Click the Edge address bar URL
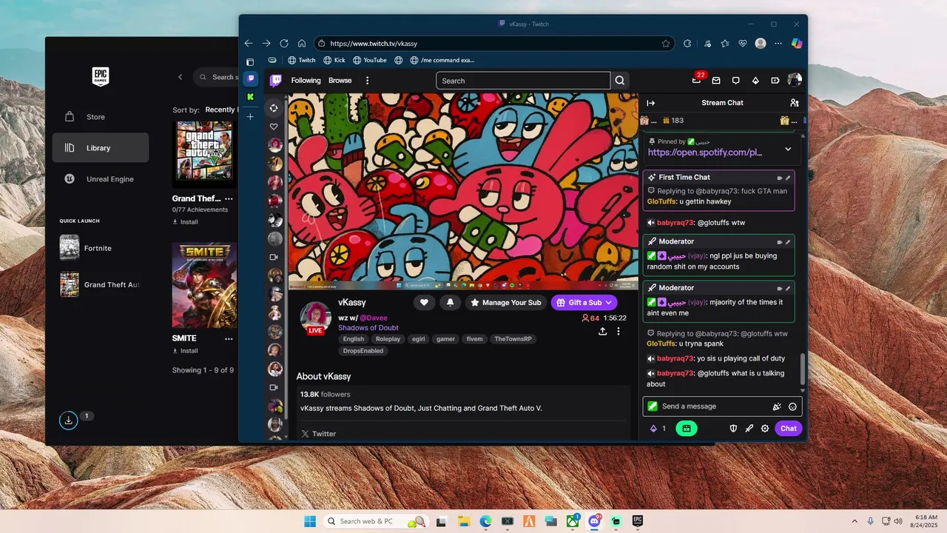The image size is (947, 533). 374,44
